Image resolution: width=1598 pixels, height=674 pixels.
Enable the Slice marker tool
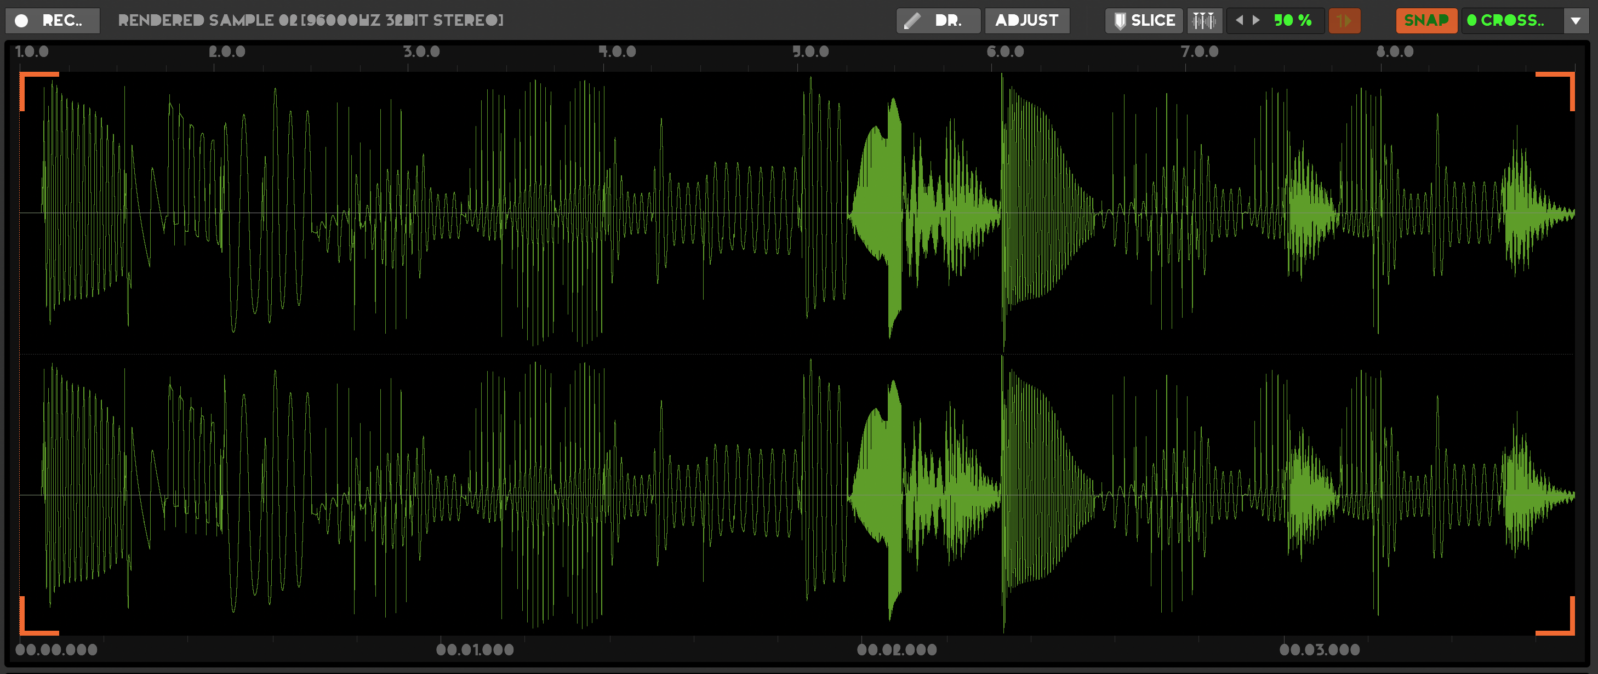click(1145, 20)
